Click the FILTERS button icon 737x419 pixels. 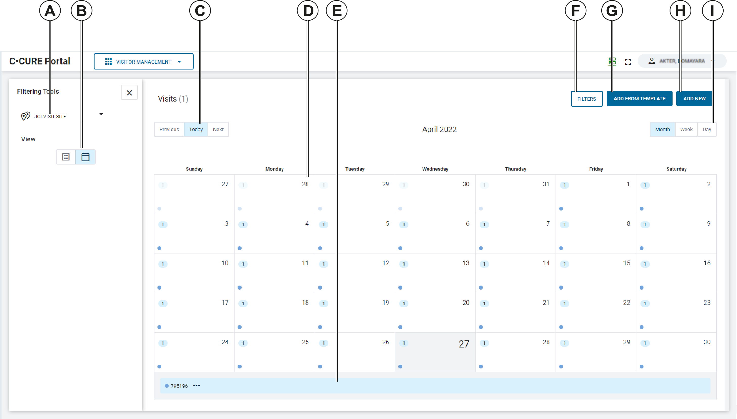tap(585, 99)
